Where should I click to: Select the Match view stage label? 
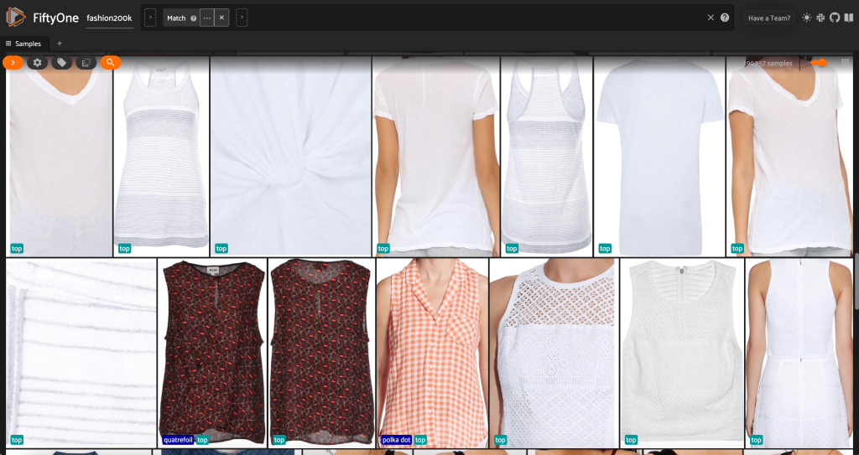point(176,18)
